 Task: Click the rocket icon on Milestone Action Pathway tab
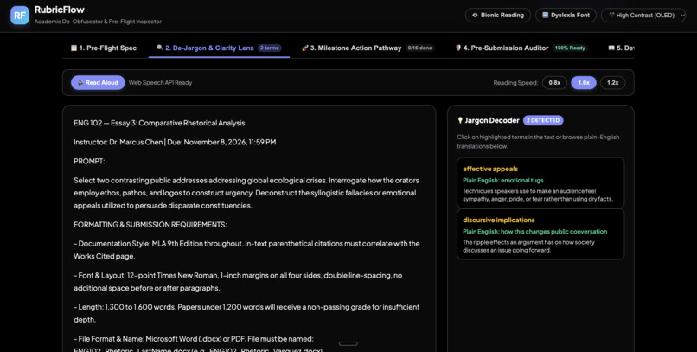pyautogui.click(x=305, y=48)
